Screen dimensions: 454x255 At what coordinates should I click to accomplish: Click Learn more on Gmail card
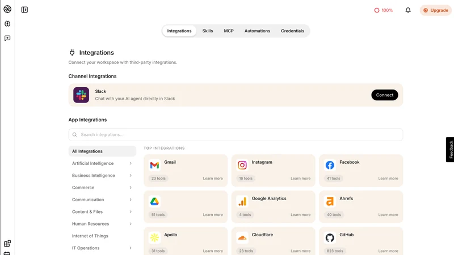click(x=213, y=178)
